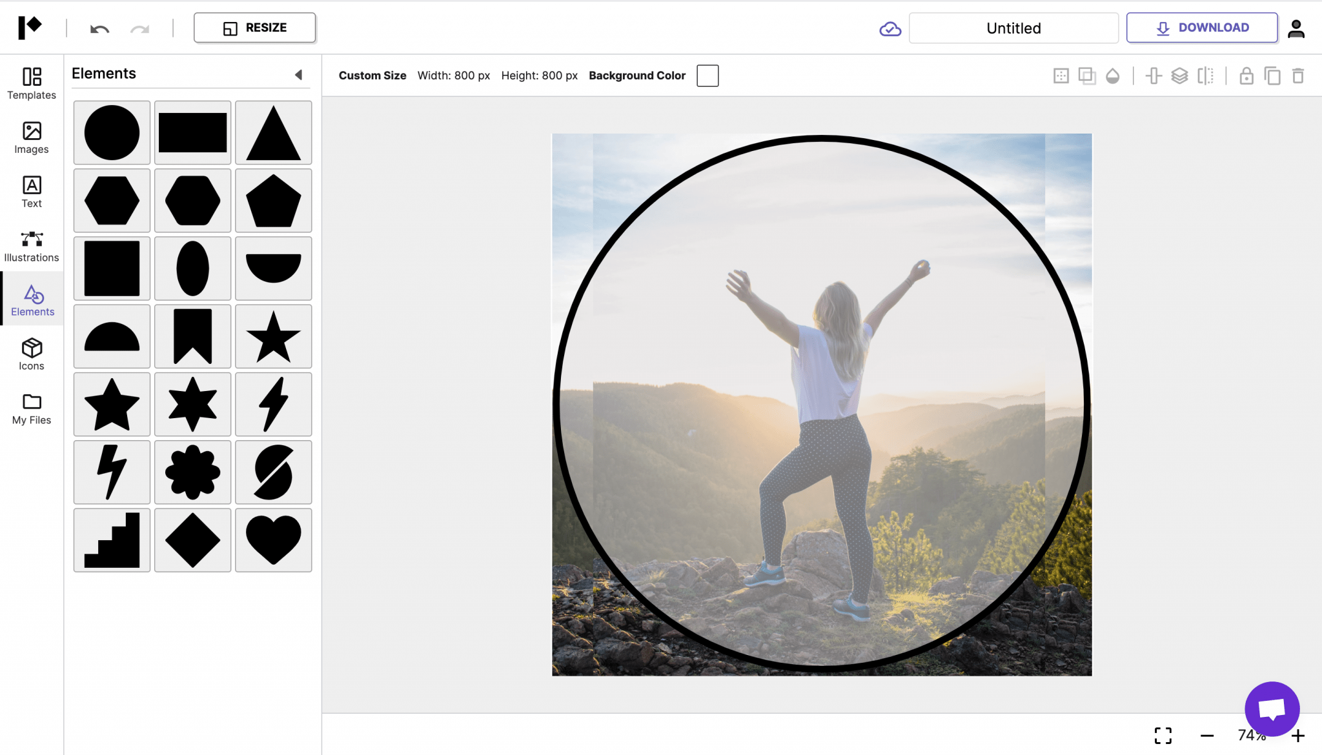
Task: Switch to the Templates panel
Action: (x=31, y=83)
